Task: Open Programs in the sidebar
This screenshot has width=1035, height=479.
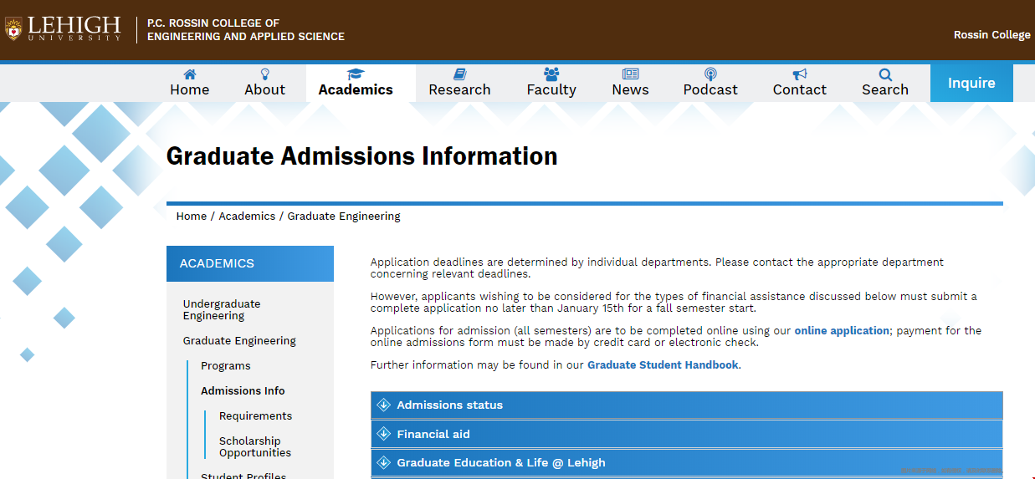Action: click(226, 366)
